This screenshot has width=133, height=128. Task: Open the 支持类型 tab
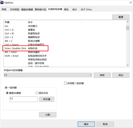(x=15, y=9)
